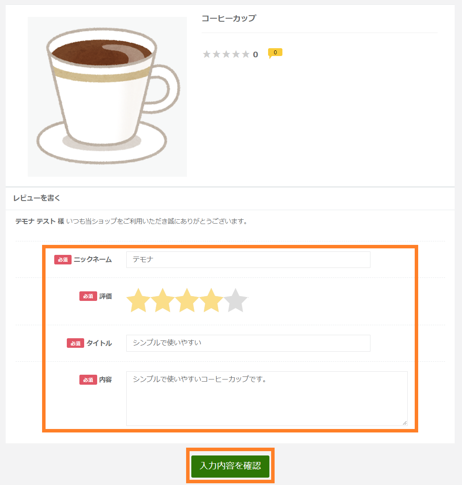Choose the fifth gray rating star
462x485 pixels.
pos(236,300)
